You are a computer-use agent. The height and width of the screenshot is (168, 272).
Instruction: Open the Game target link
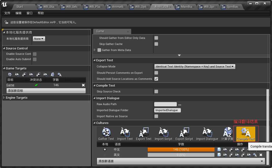pyautogui.click(x=10, y=85)
